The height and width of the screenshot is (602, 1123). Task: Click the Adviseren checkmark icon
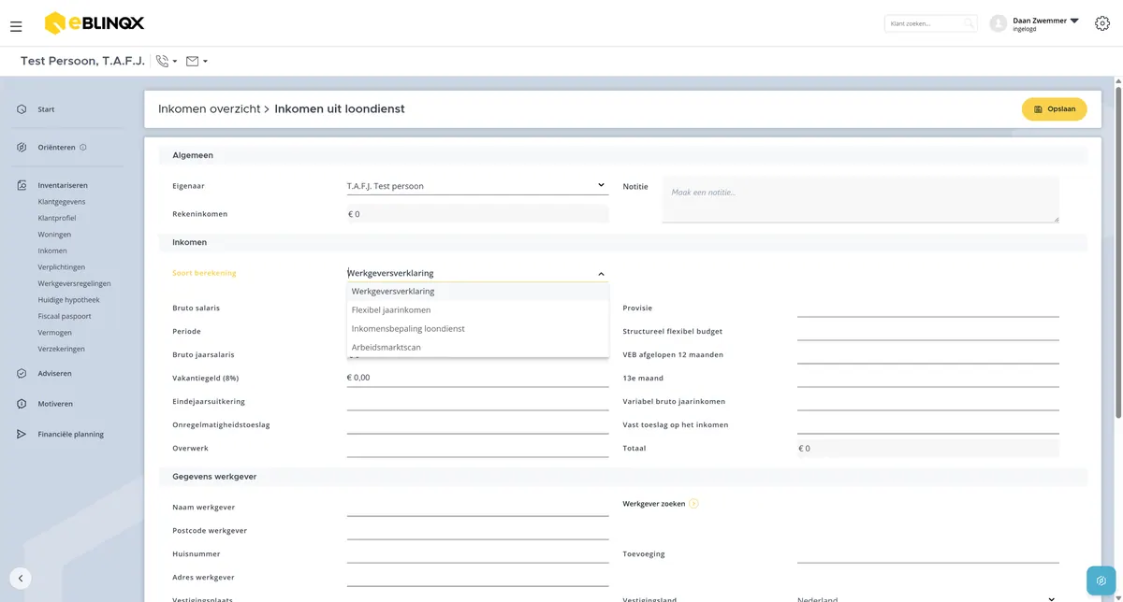click(x=22, y=374)
